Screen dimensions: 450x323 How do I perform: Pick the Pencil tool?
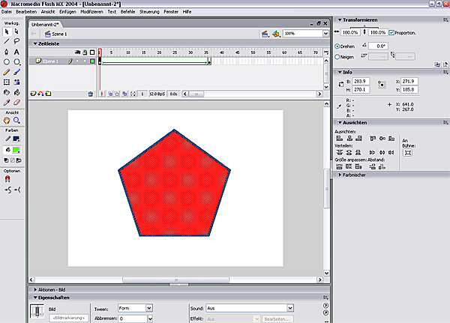(x=6, y=72)
